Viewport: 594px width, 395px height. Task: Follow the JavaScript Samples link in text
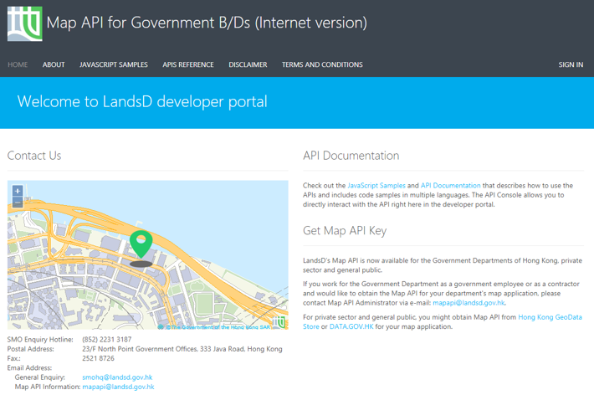376,186
